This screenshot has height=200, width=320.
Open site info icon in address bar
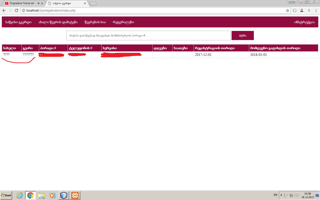click(x=23, y=10)
